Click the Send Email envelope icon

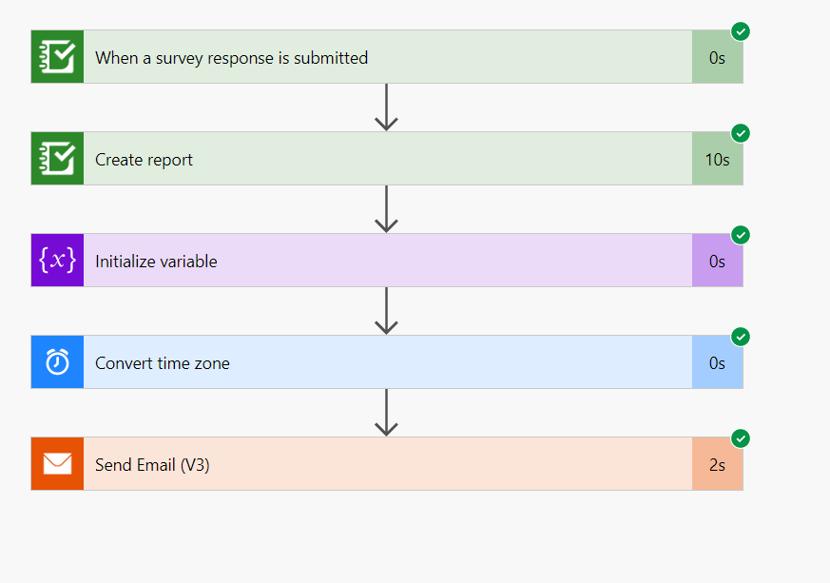coord(57,464)
